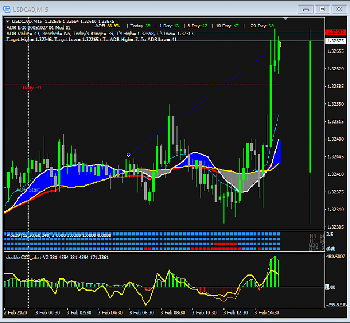Click the ADR Value= 43 info line
Image resolution: width=350 pixels, height=323 pixels.
(x=100, y=34)
